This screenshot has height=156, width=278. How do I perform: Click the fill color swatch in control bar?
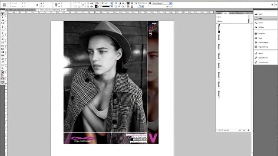coord(96,3)
